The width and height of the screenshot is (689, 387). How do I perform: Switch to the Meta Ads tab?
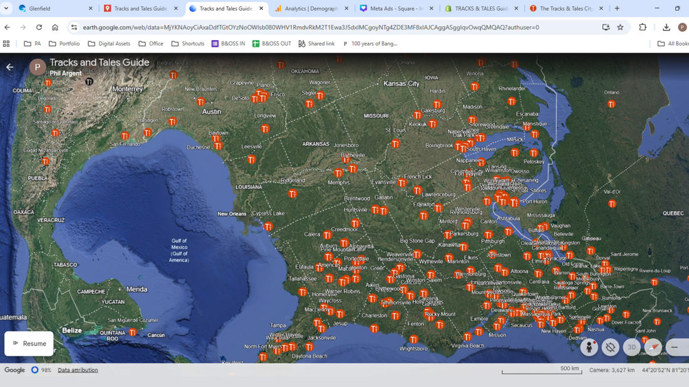point(396,9)
